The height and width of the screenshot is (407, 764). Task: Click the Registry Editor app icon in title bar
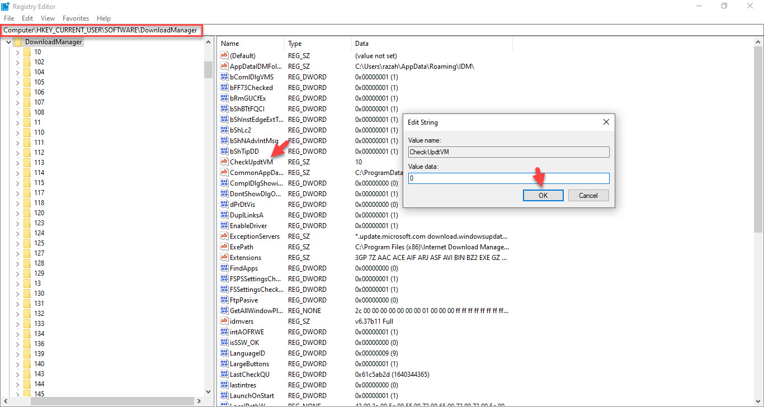point(5,6)
